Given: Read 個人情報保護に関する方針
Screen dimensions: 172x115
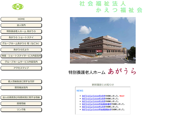Looking at the screenshot, I should click(21, 82).
